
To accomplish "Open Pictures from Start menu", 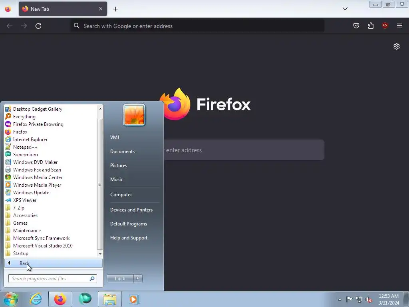I will 118,165.
